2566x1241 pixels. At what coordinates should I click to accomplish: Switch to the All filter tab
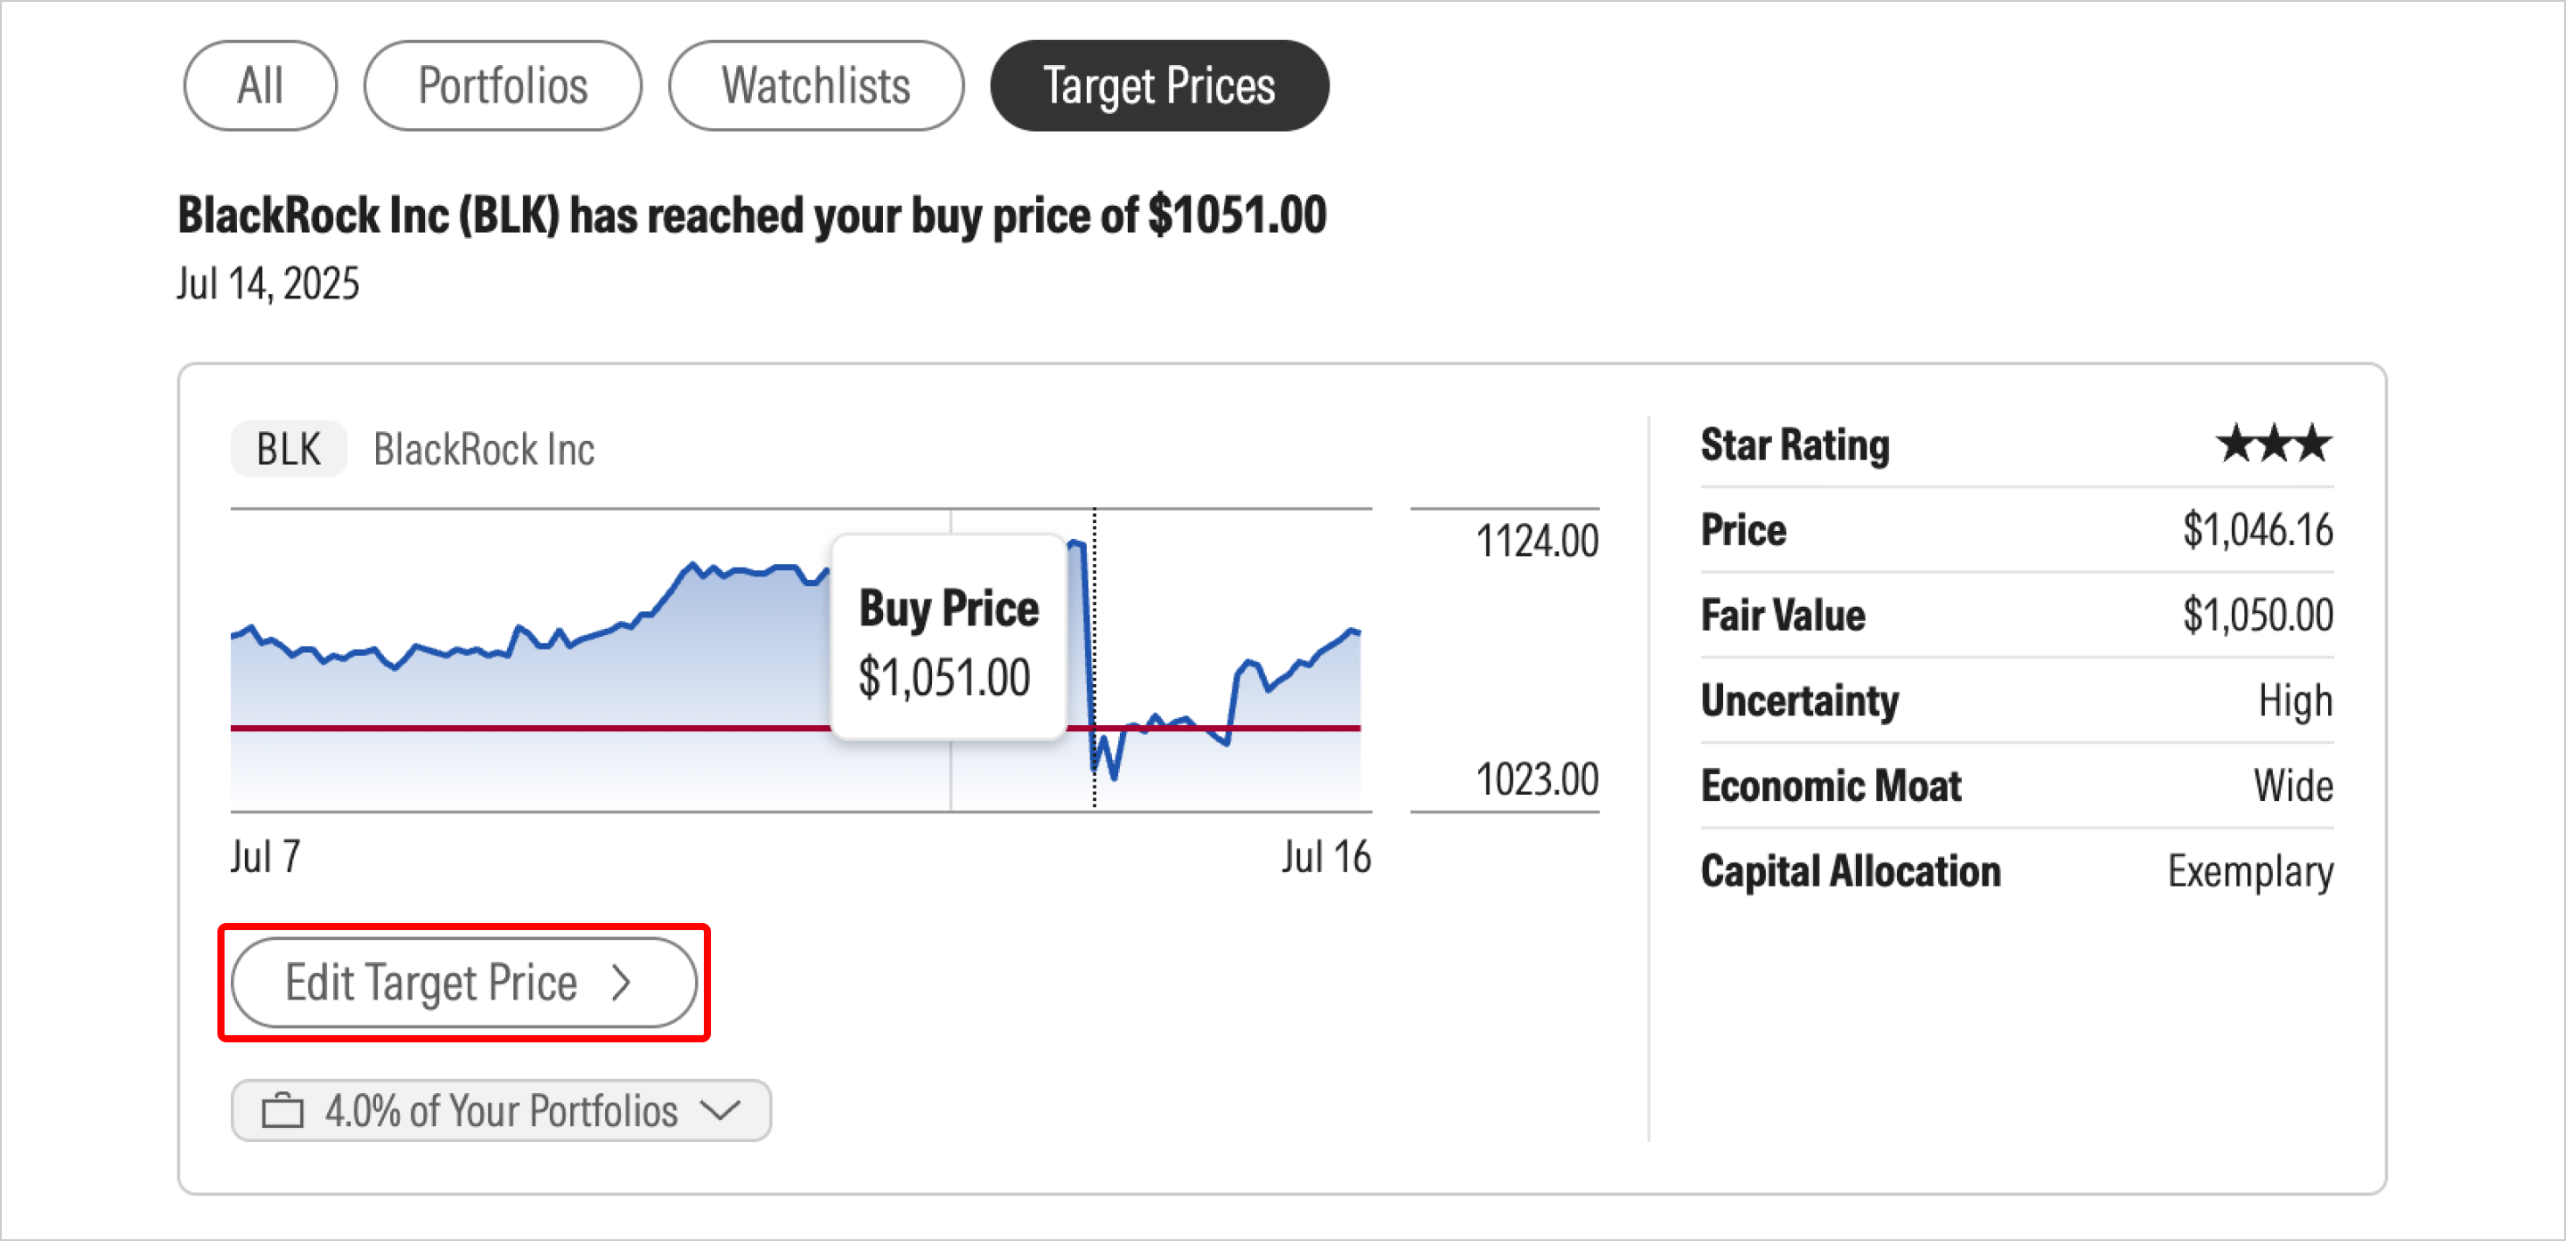coord(260,86)
